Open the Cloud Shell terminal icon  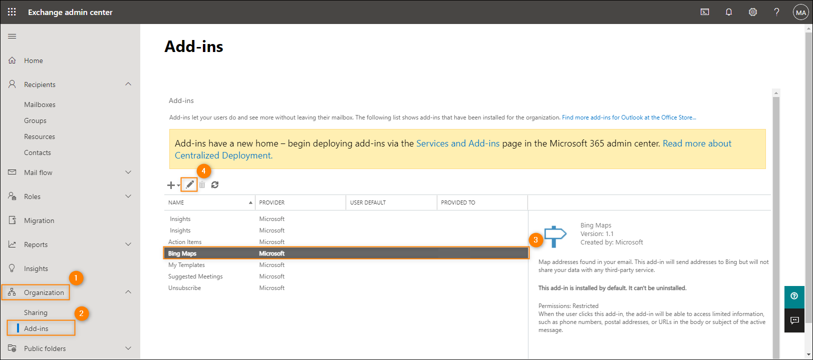point(705,12)
